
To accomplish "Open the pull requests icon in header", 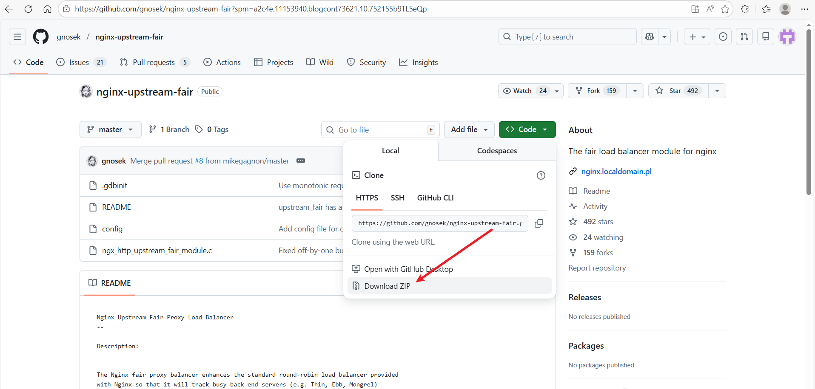I will point(744,37).
